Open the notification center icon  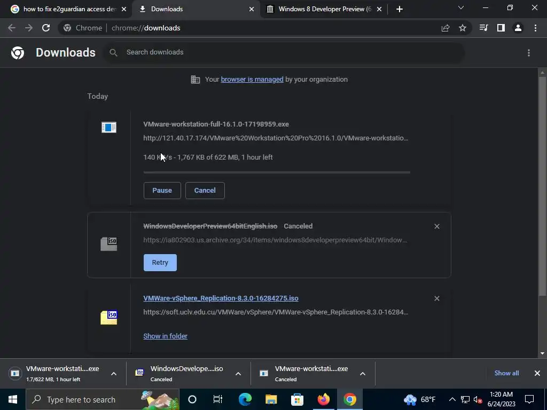point(529,399)
